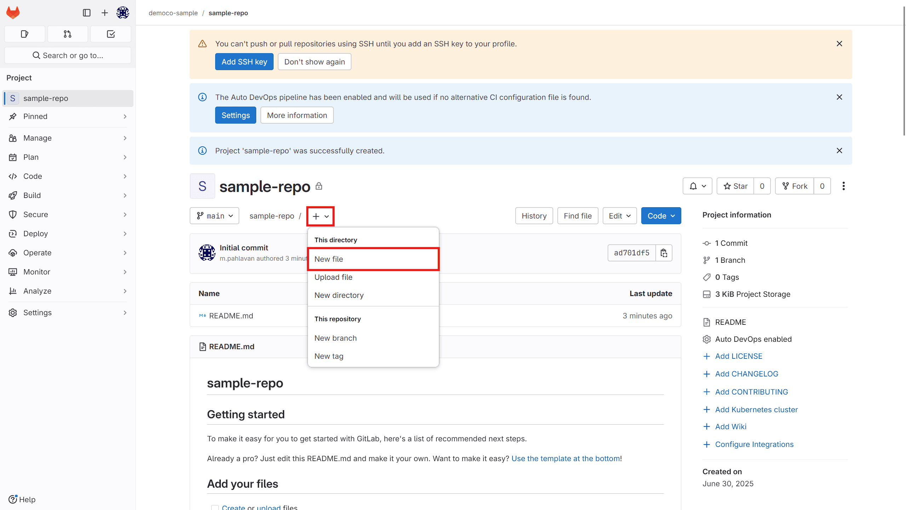Close the project created success message
The image size is (906, 510).
(839, 151)
